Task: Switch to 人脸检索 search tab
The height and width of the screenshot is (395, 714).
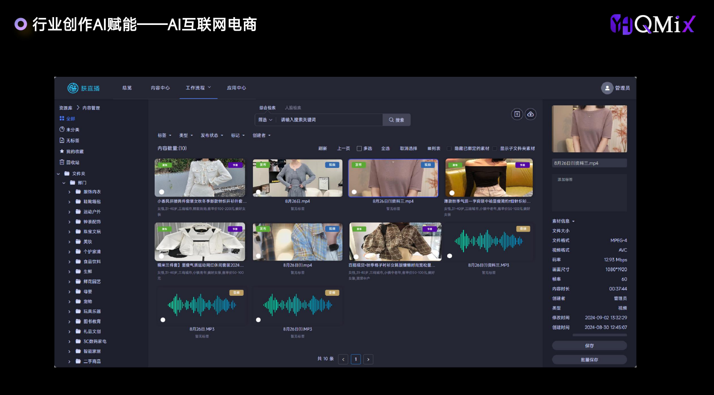Action: [293, 108]
